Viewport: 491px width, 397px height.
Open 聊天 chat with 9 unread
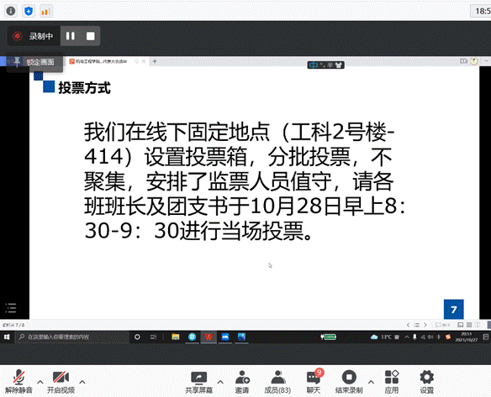pyautogui.click(x=314, y=381)
